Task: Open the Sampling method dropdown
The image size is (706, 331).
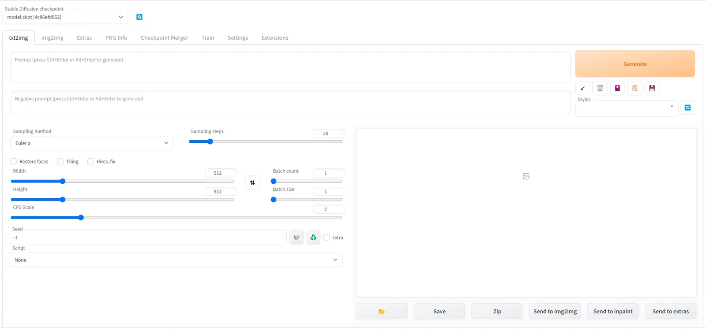Action: 92,143
